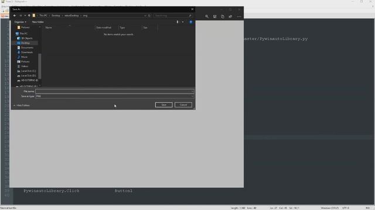Click the zoom icon in the image editor toolbar
The height and width of the screenshot is (210, 375).
[x=207, y=16]
